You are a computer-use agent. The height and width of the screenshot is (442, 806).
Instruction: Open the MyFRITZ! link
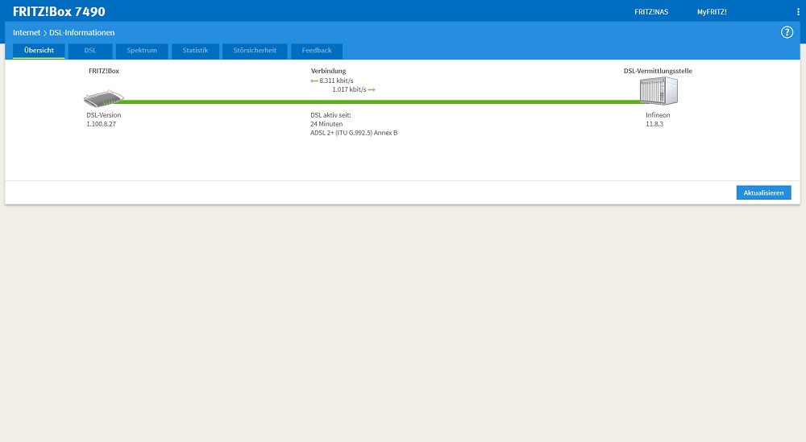pos(712,12)
